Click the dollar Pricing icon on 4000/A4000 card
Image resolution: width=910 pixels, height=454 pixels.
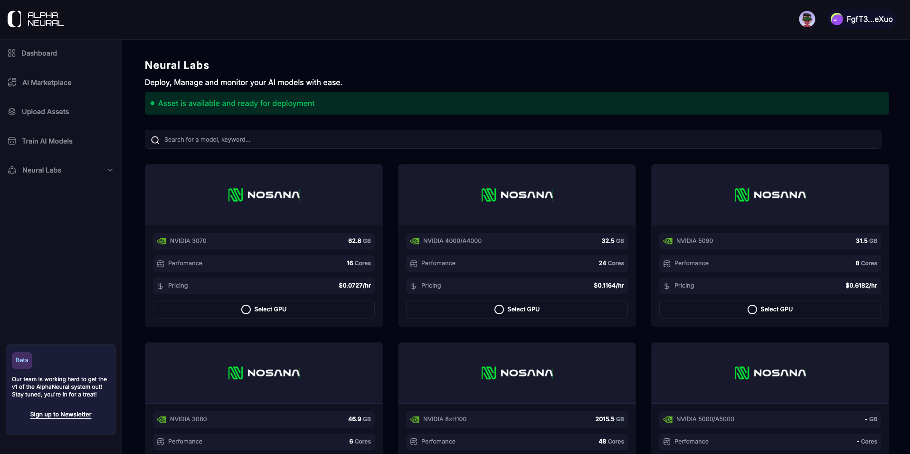point(414,286)
